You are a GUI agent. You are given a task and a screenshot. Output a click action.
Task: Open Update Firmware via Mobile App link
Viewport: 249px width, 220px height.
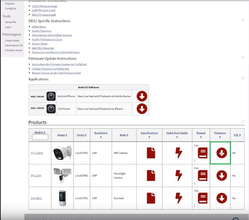(x=51, y=69)
